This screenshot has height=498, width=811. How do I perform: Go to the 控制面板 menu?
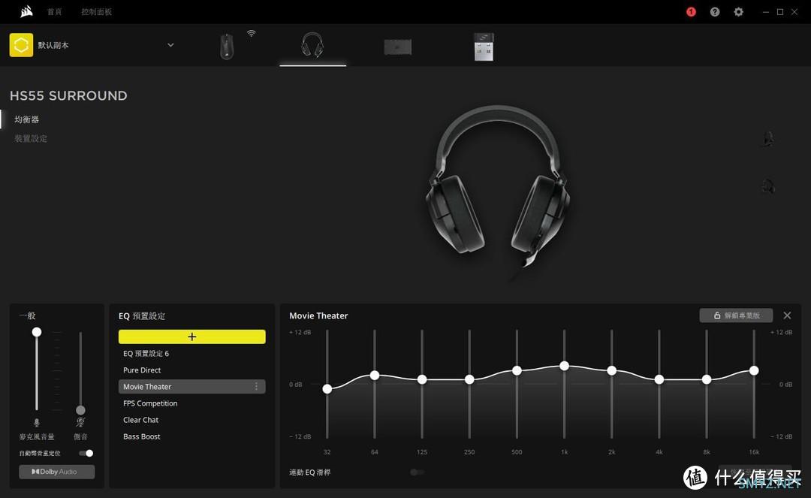tap(96, 12)
